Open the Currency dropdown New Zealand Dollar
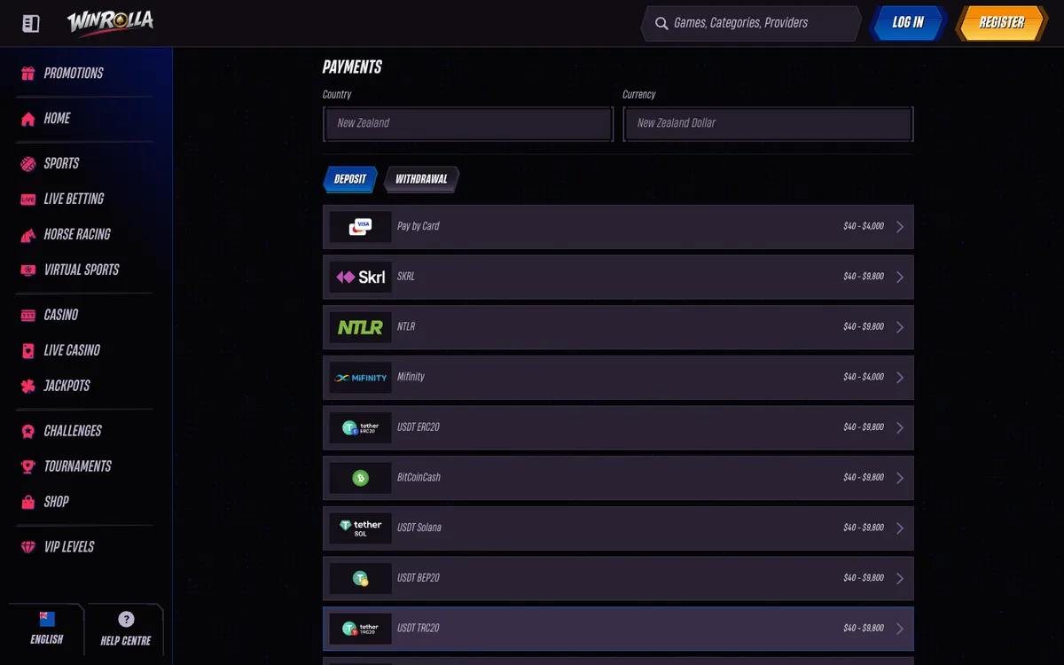The width and height of the screenshot is (1064, 665). pyautogui.click(x=768, y=124)
